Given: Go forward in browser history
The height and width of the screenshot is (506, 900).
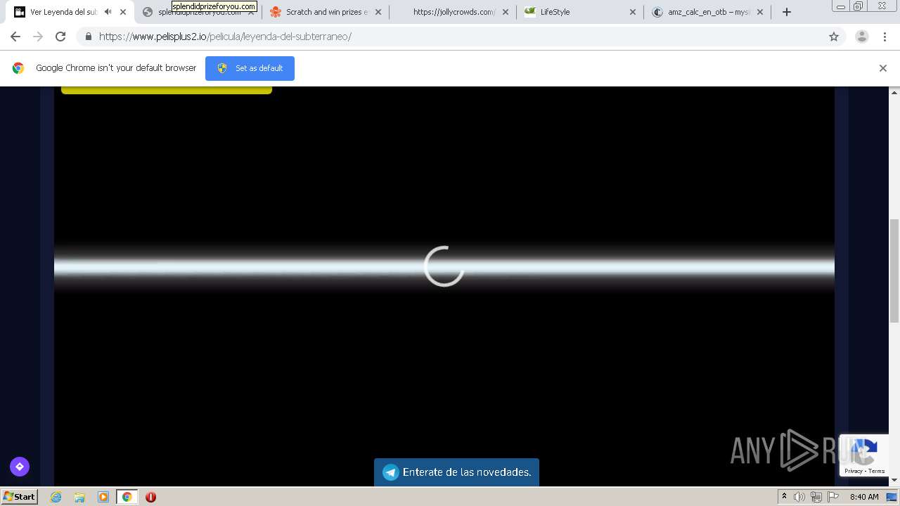Looking at the screenshot, I should (38, 37).
